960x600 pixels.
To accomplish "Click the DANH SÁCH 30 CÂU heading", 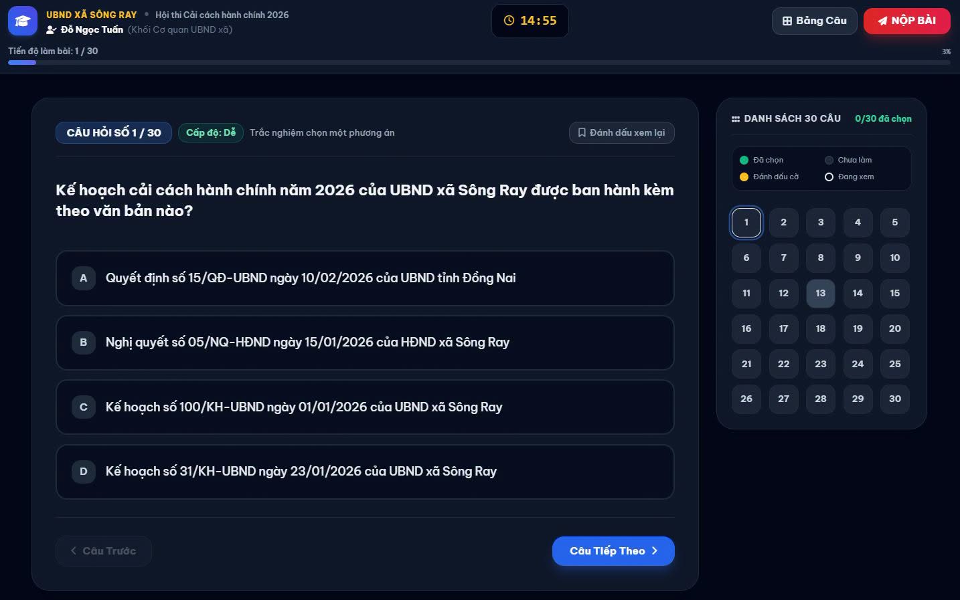I will click(x=792, y=118).
